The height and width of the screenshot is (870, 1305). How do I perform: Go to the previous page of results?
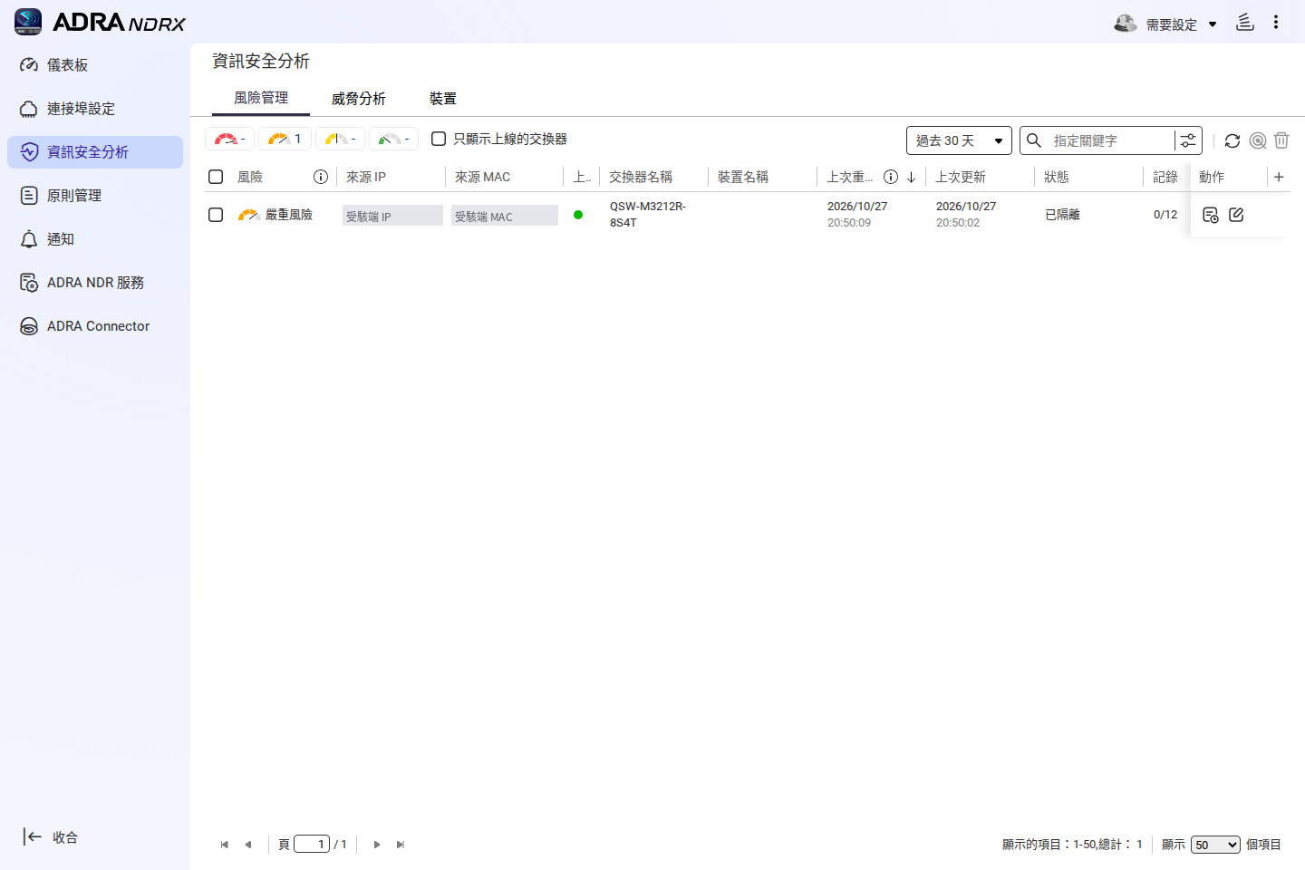click(248, 845)
